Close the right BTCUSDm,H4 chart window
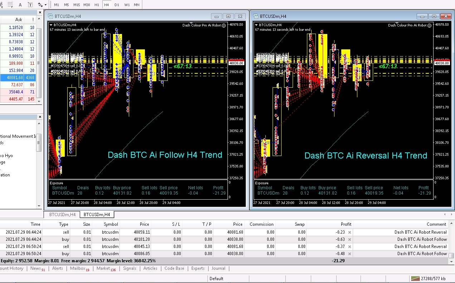The image size is (455, 283). point(446,16)
